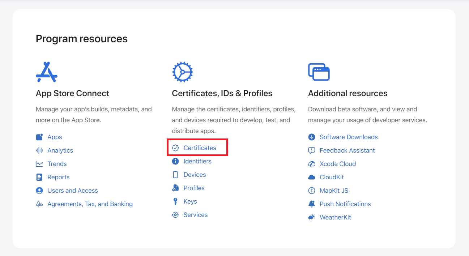Click the Analytics waveform icon
Screen dimensions: 469x256
[x=39, y=150]
